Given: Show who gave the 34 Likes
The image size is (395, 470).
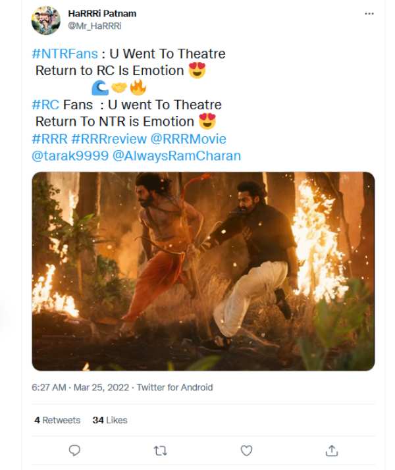Looking at the screenshot, I should (x=110, y=420).
